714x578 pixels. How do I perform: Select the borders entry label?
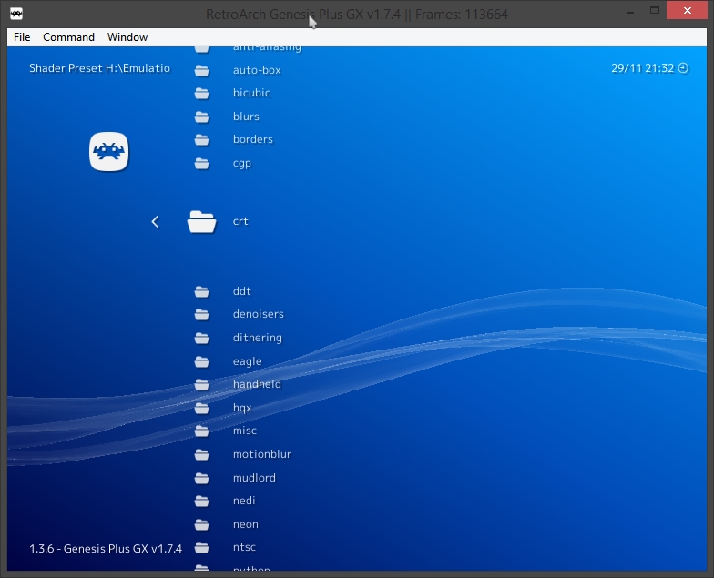(x=253, y=139)
